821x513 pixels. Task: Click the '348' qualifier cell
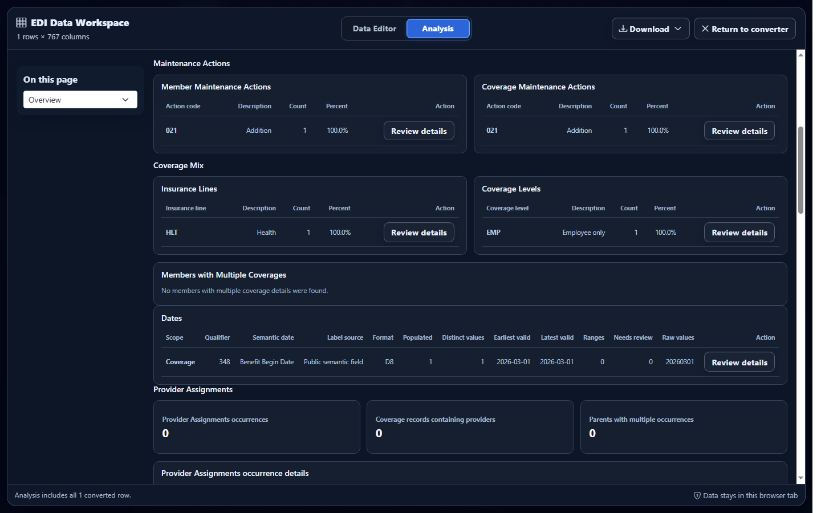225,362
